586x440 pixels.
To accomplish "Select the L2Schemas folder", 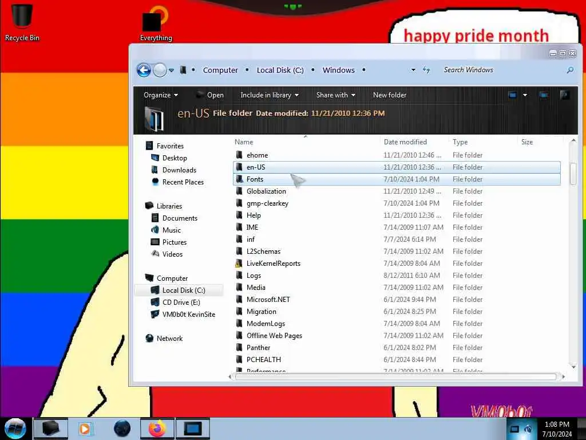I will (x=263, y=252).
